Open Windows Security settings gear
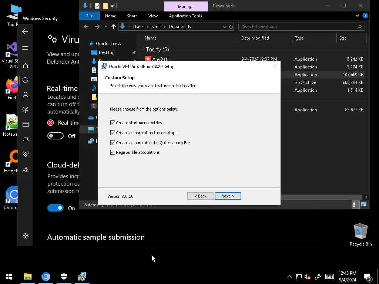The width and height of the screenshot is (379, 284). 26,236
